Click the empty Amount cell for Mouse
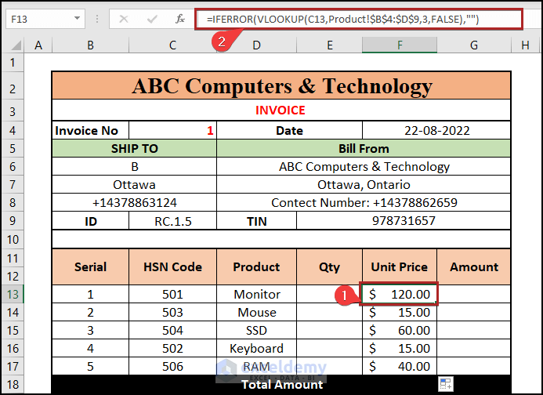543x395 pixels. pos(474,312)
